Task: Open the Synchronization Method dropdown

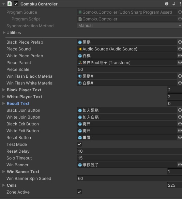Action: [x=130, y=26]
